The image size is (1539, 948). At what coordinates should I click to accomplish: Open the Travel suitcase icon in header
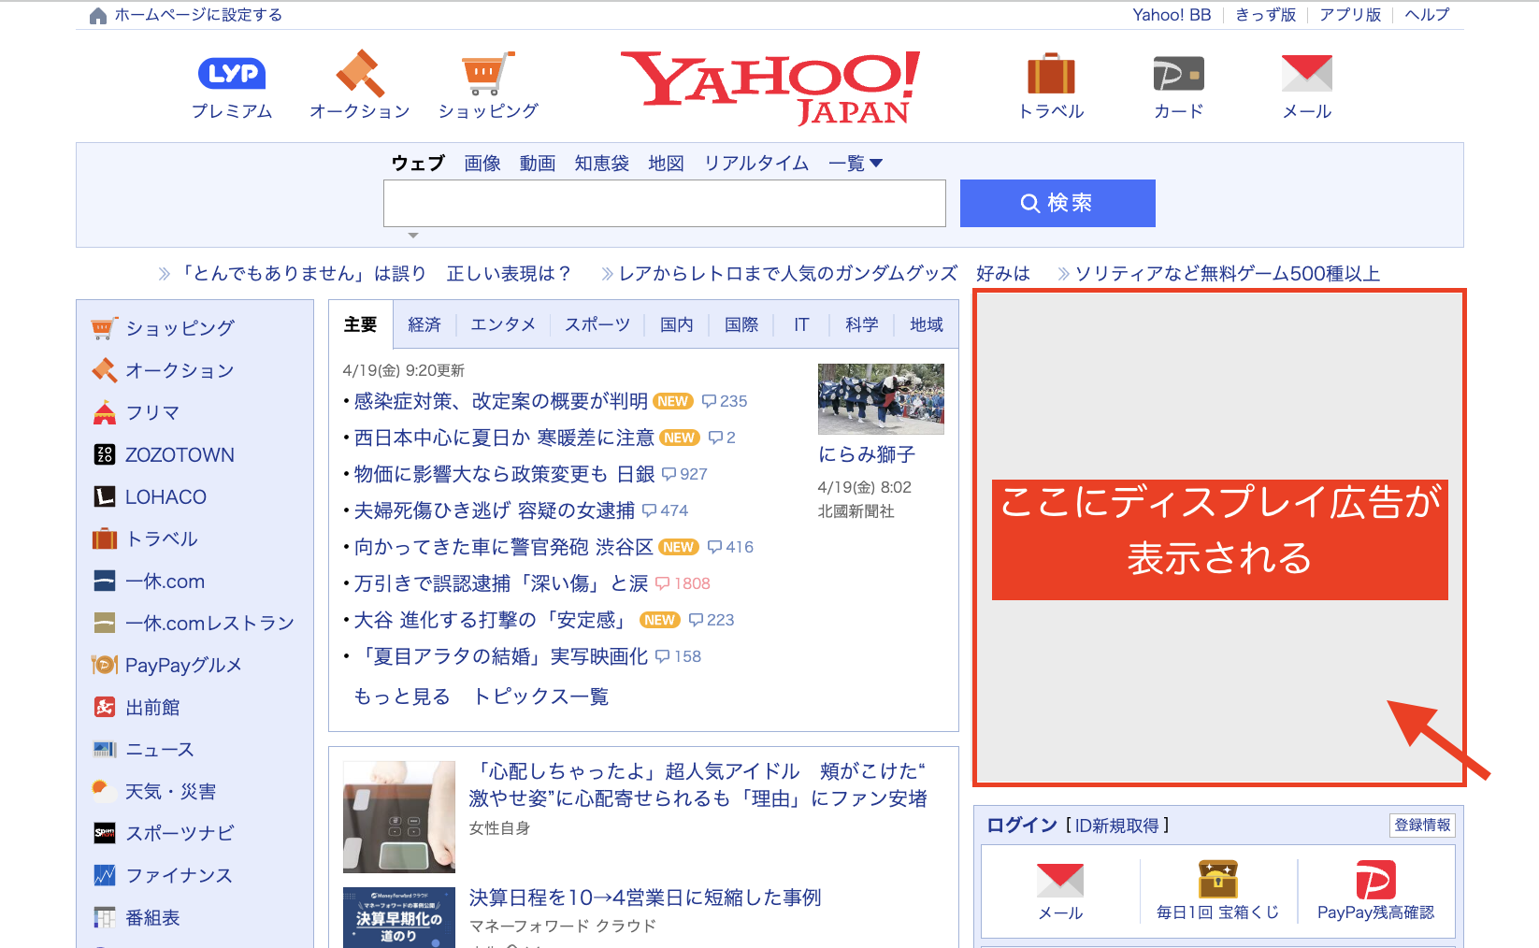pyautogui.click(x=1051, y=73)
